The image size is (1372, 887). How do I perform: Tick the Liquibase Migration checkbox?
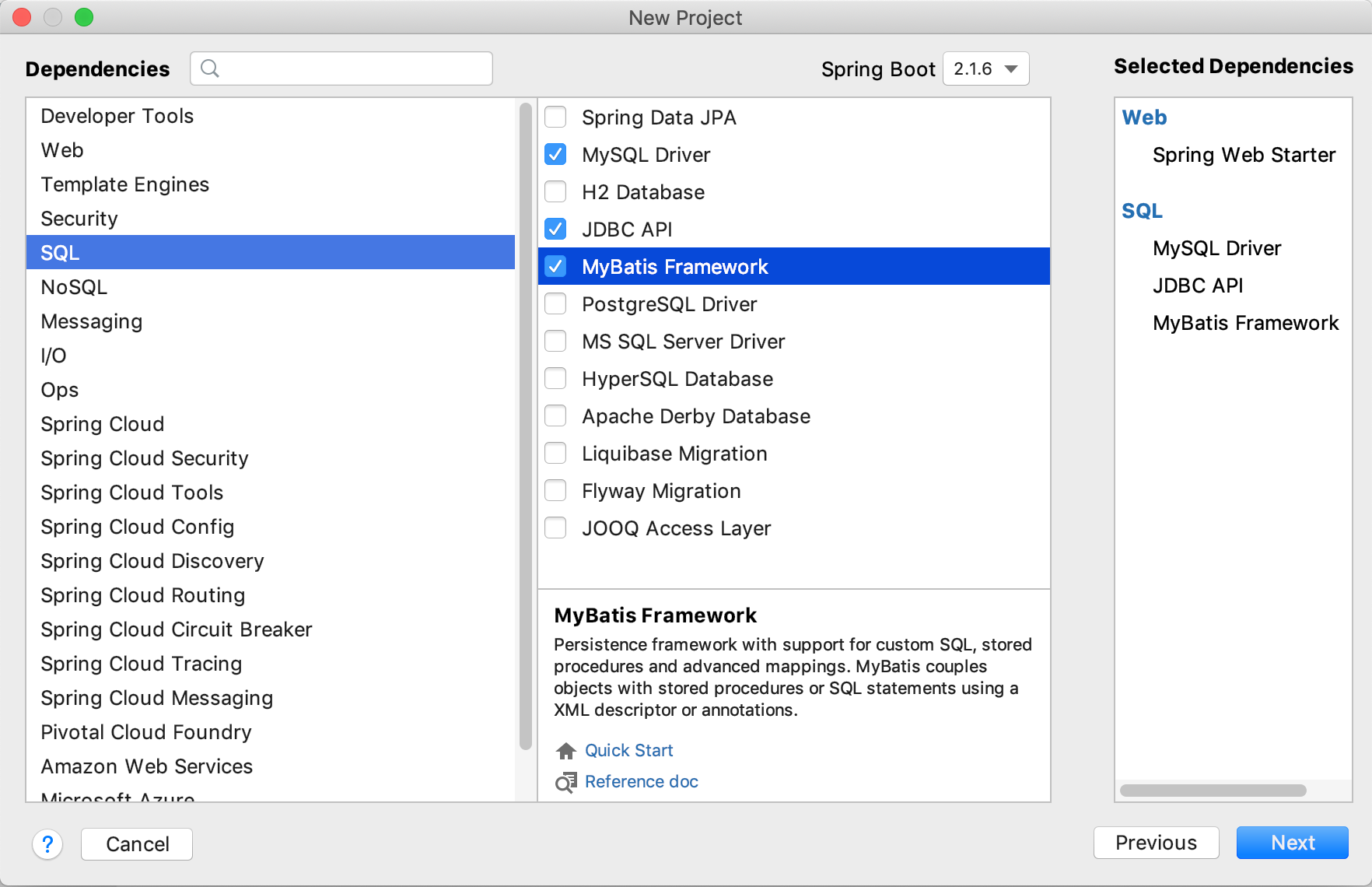tap(555, 454)
